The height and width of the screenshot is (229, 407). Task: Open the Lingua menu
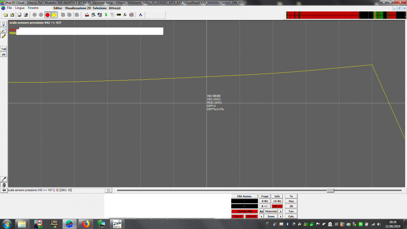(x=20, y=8)
